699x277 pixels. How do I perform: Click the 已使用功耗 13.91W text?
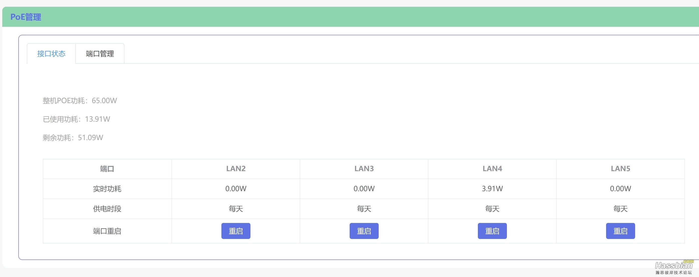76,119
